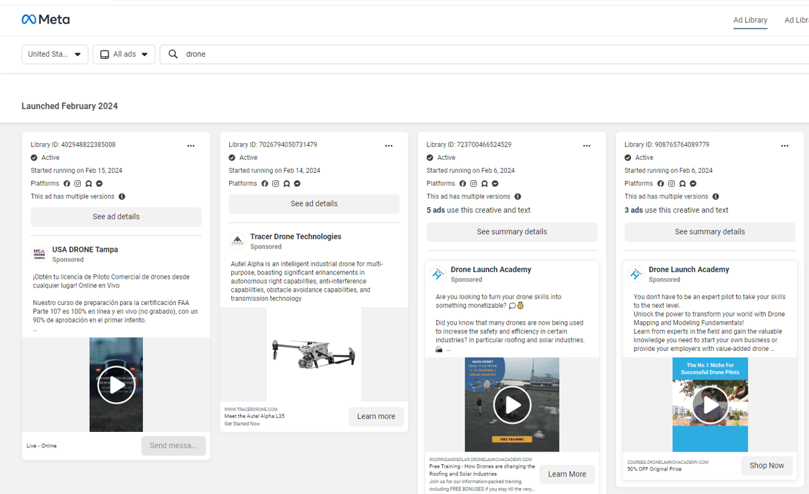Open Autel Alpha drone product image
The image size is (809, 494).
tap(313, 354)
